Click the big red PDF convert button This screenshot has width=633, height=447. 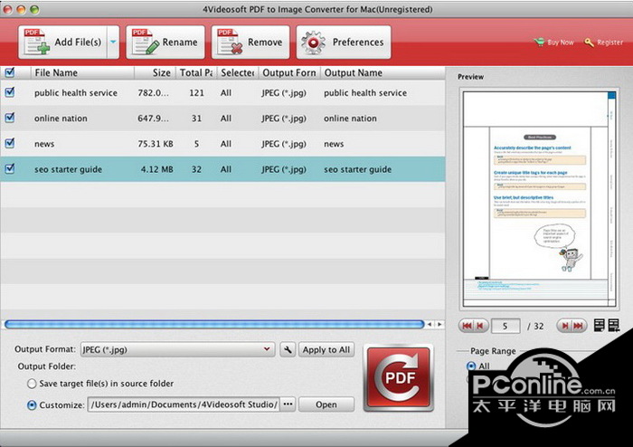[399, 378]
